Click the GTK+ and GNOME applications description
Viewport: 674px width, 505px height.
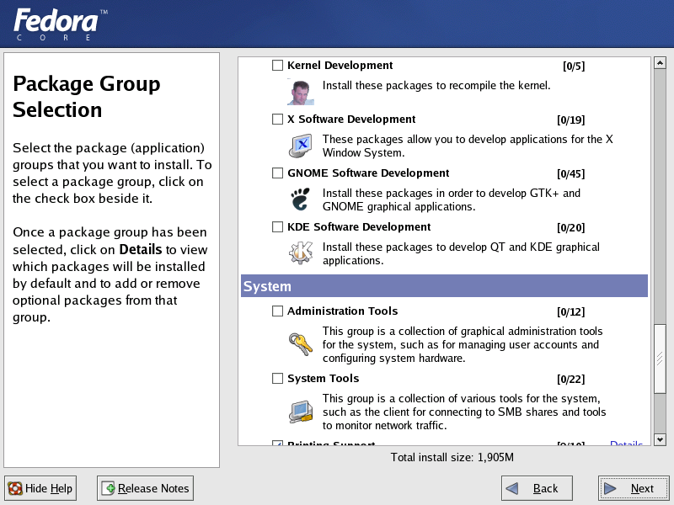click(x=452, y=199)
